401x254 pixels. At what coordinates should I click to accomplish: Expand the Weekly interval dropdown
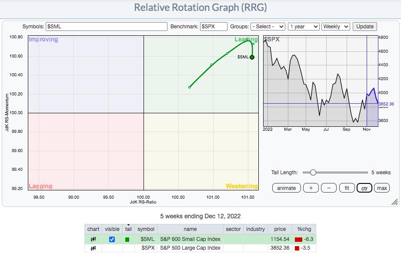click(x=336, y=27)
